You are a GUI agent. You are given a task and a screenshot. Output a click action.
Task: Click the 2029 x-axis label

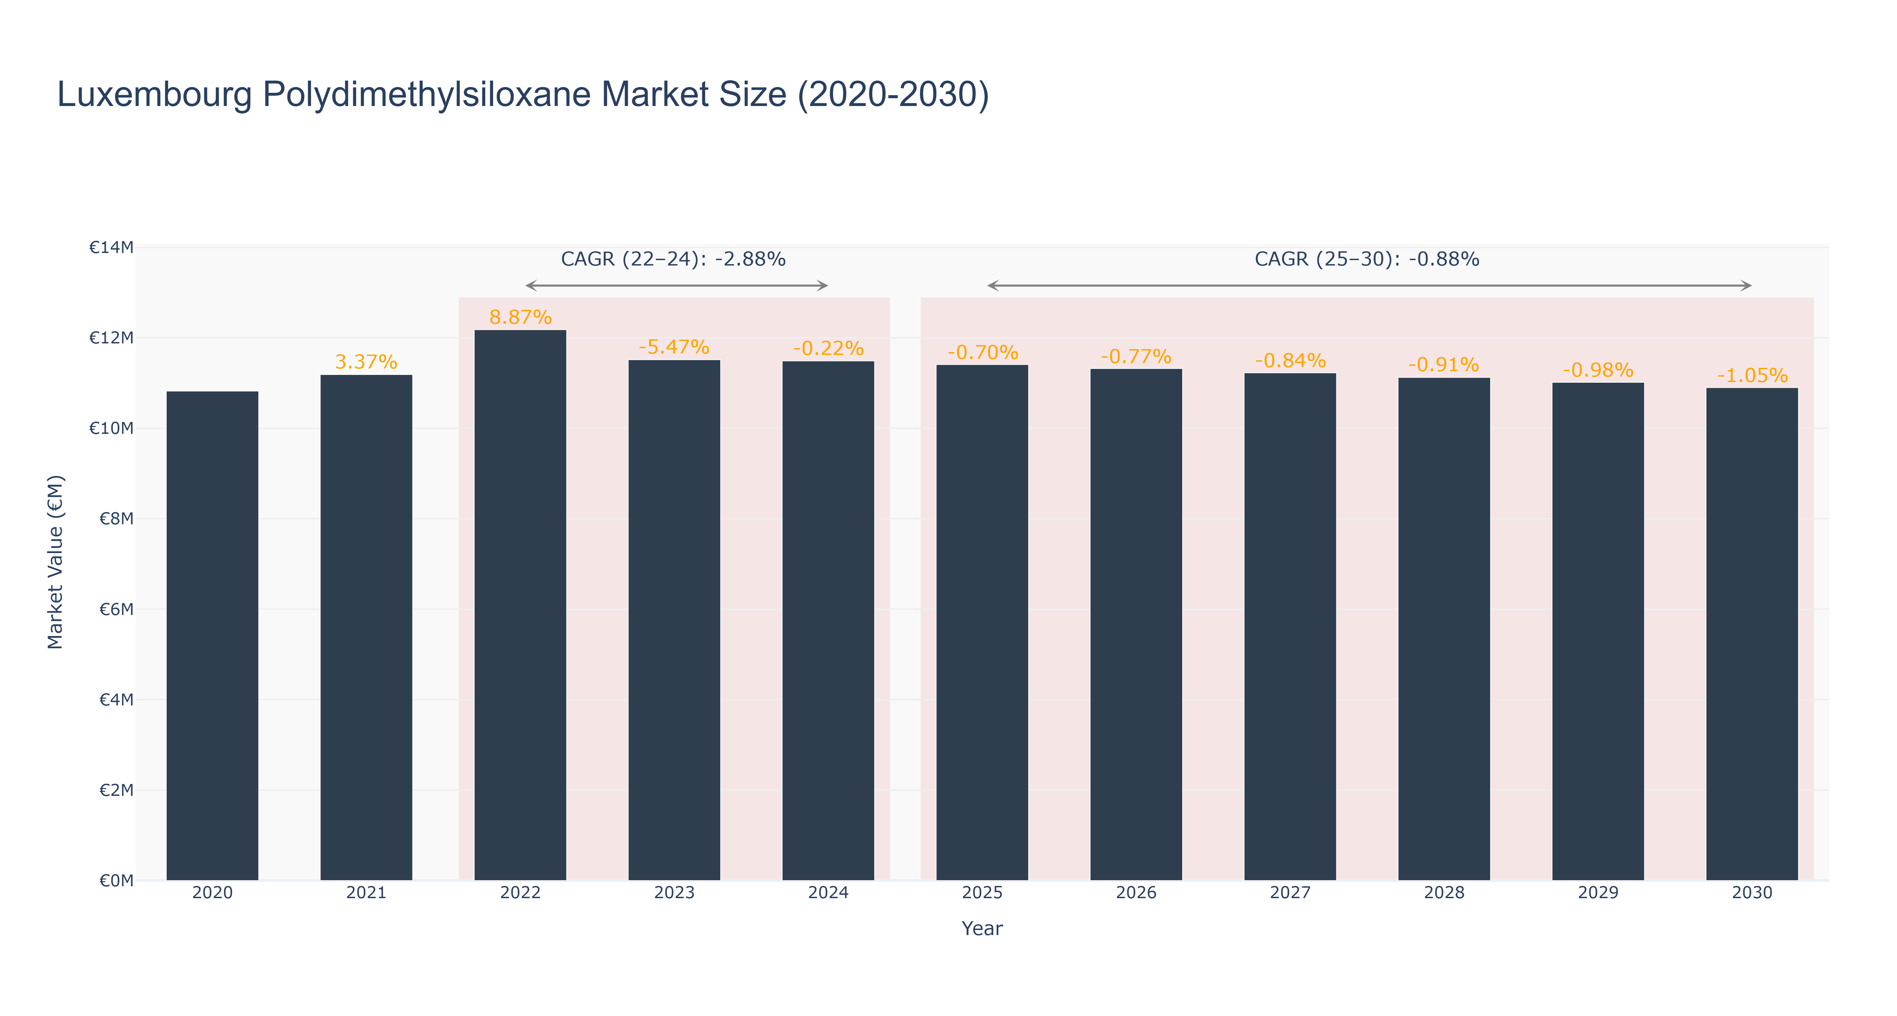click(1597, 893)
